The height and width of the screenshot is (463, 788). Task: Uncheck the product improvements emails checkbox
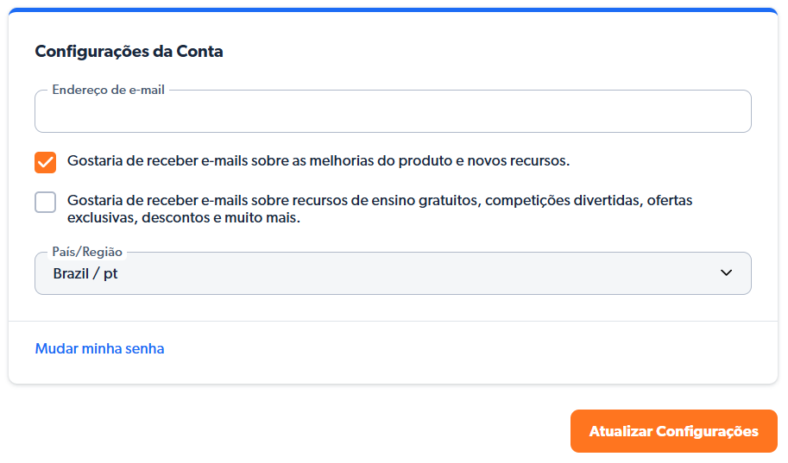coord(46,162)
